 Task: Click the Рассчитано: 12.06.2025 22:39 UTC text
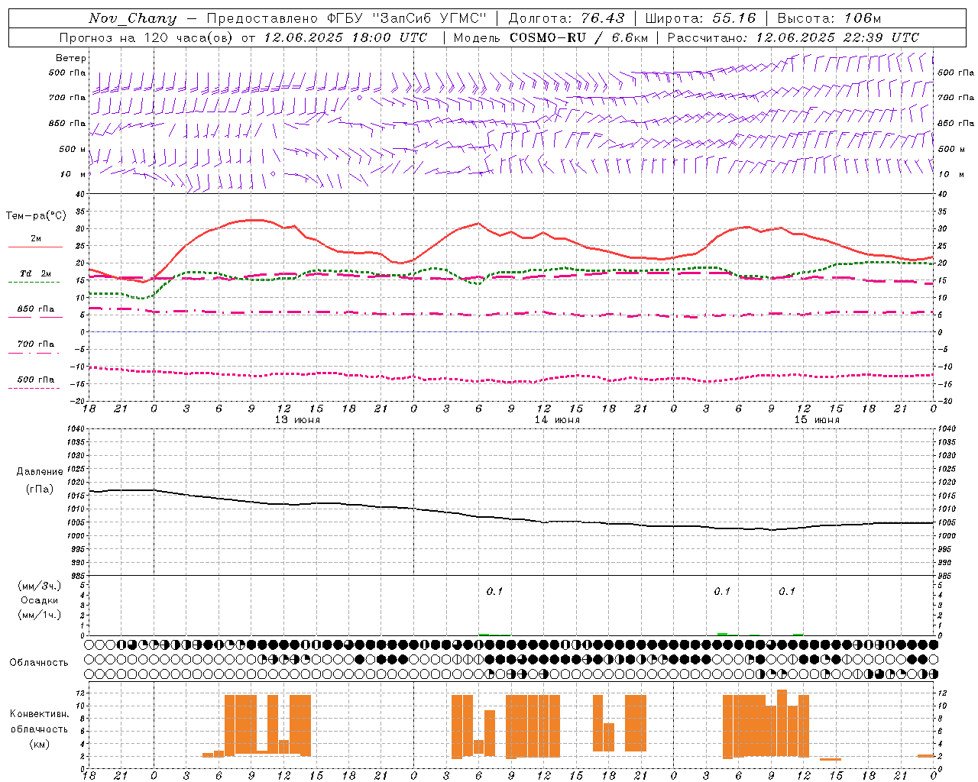(x=793, y=37)
